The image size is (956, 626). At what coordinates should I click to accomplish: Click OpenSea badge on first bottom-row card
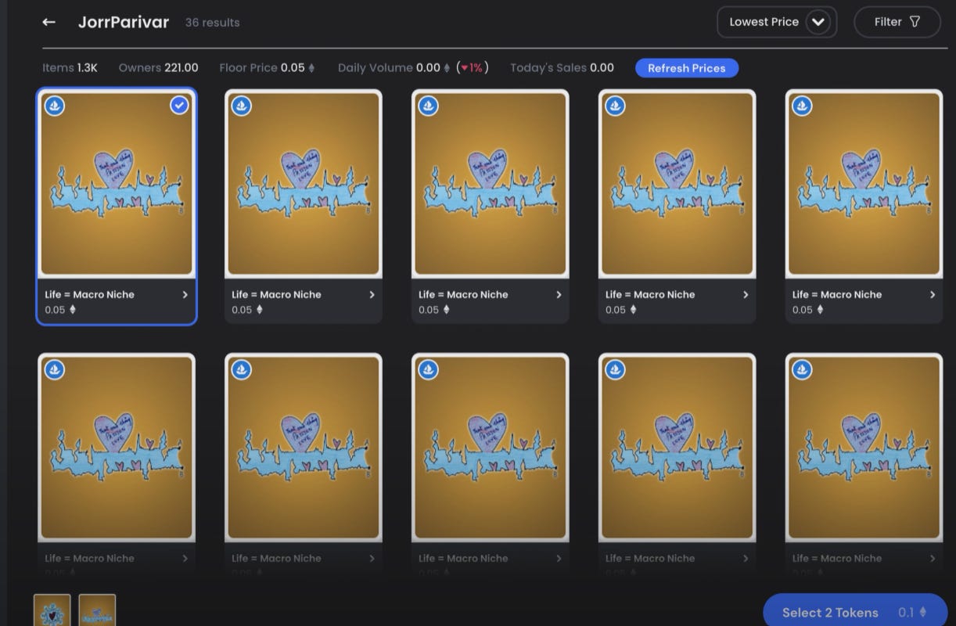[54, 369]
